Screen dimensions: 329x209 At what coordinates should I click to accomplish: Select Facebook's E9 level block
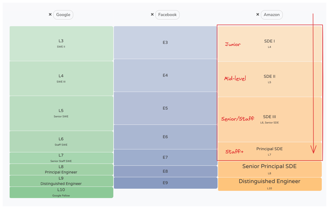[x=165, y=183]
